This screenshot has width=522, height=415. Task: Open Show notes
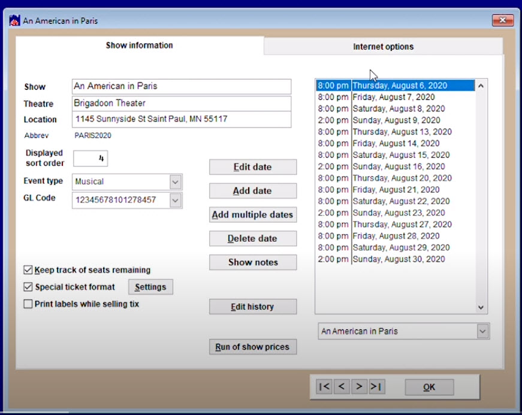[253, 262]
